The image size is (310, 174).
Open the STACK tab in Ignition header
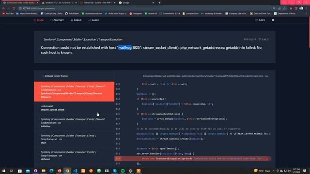pyautogui.click(x=39, y=20)
